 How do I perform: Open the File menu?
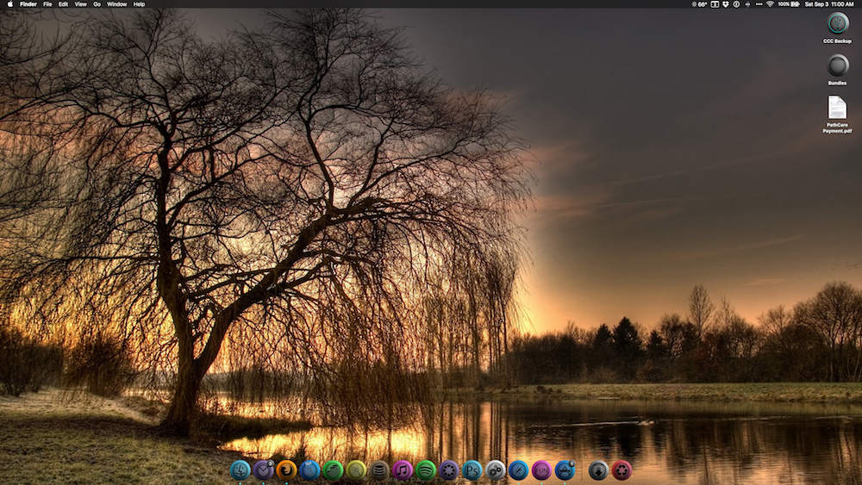click(47, 3)
